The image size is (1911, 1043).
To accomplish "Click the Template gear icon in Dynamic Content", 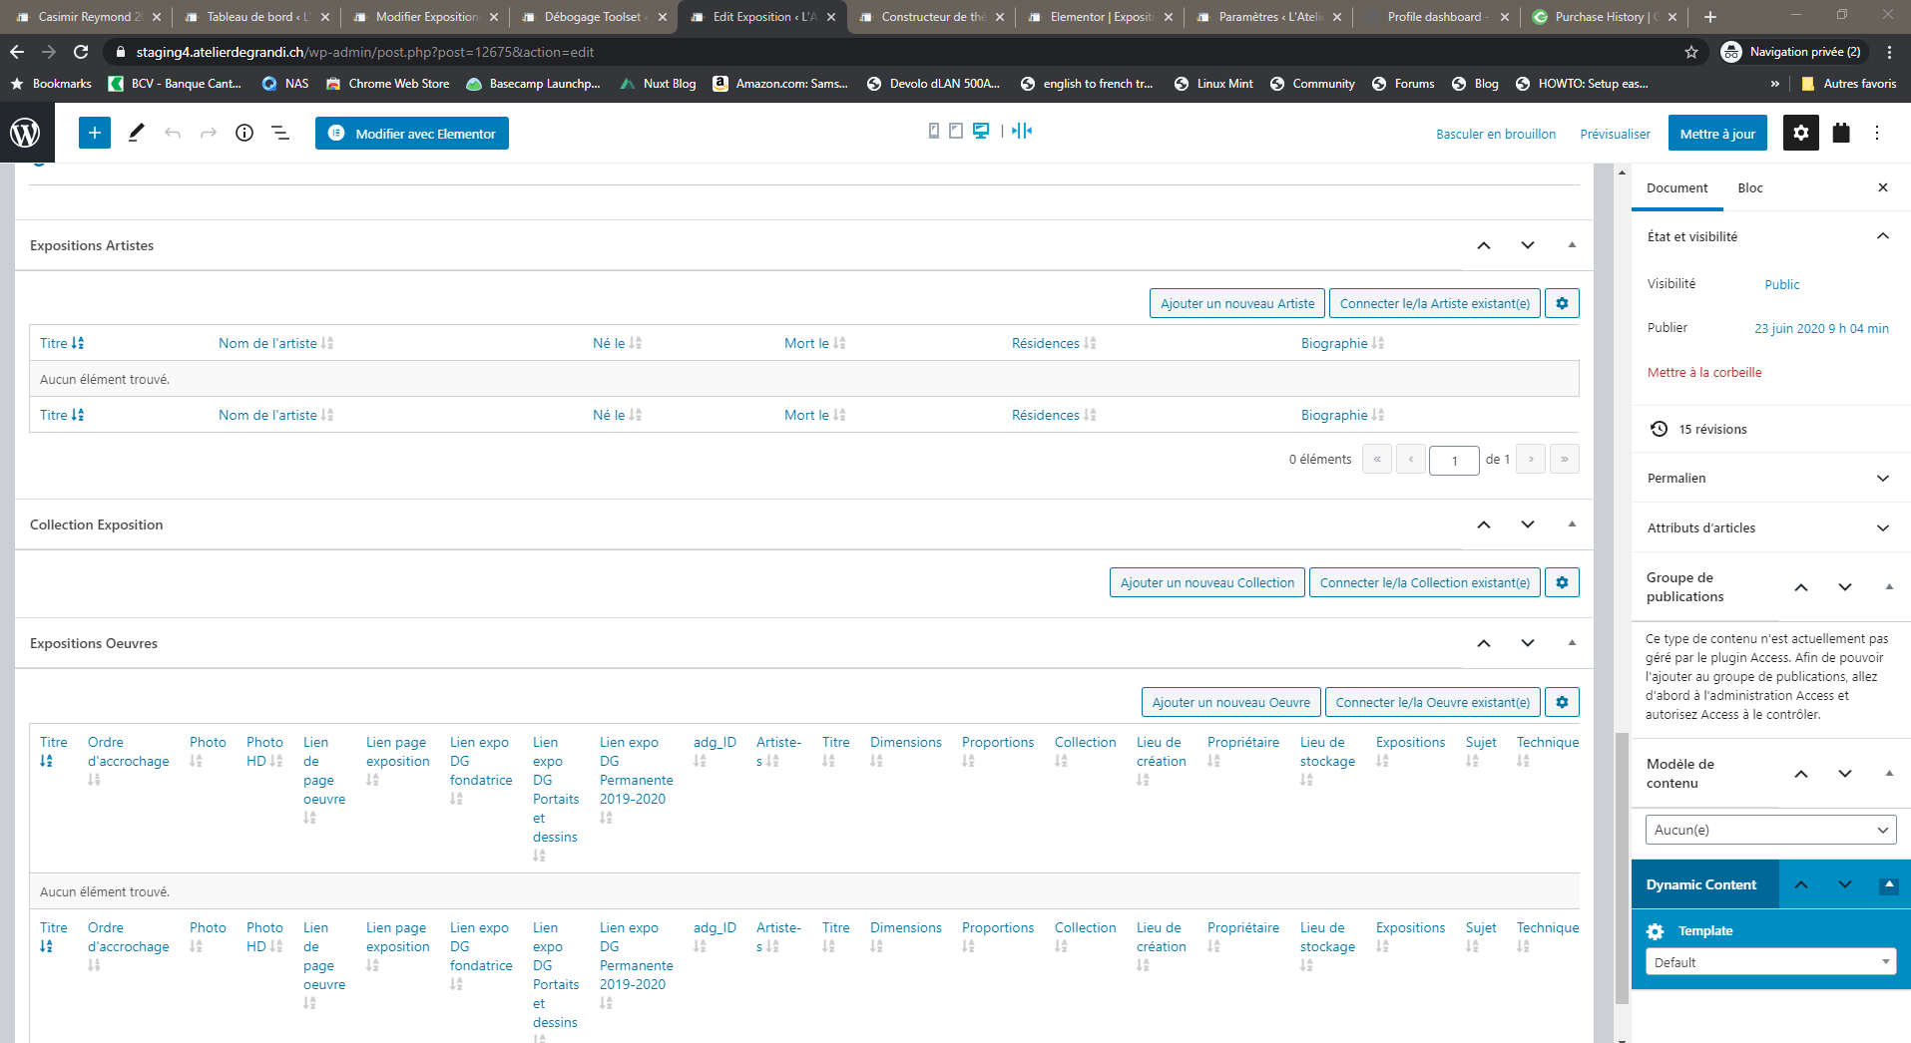I will pos(1656,931).
